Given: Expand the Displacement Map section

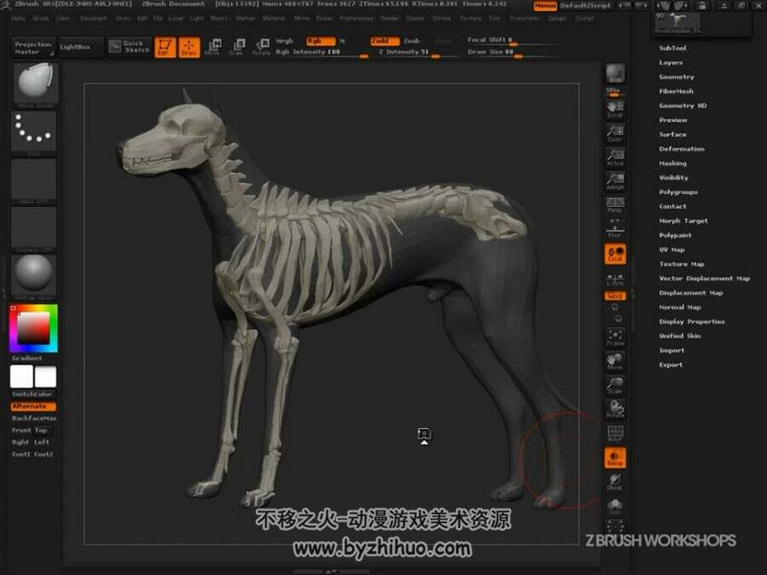Looking at the screenshot, I should click(x=690, y=293).
